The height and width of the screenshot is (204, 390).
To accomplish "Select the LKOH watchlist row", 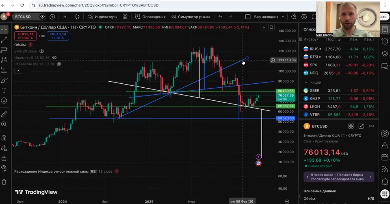I will [339, 107].
